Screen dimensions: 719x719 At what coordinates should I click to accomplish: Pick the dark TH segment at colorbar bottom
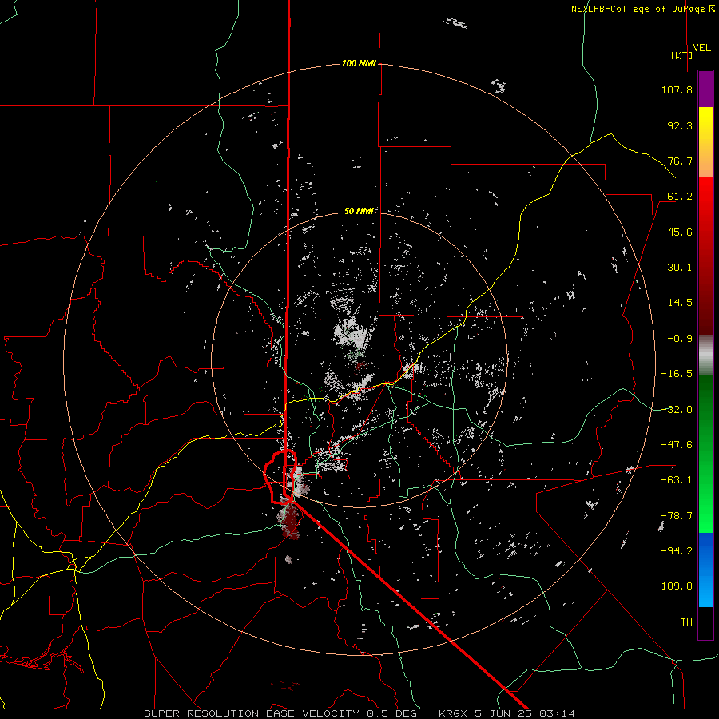coord(705,622)
